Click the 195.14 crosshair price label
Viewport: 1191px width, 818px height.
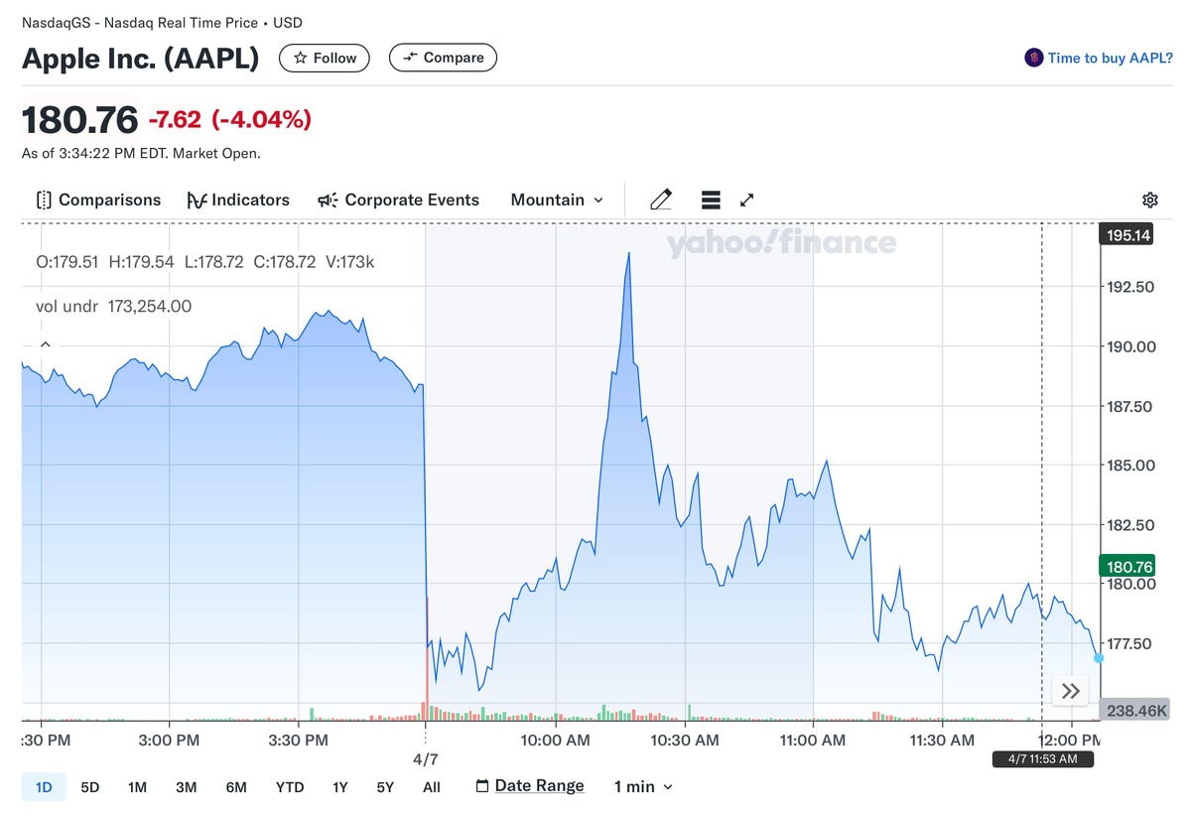[1126, 235]
